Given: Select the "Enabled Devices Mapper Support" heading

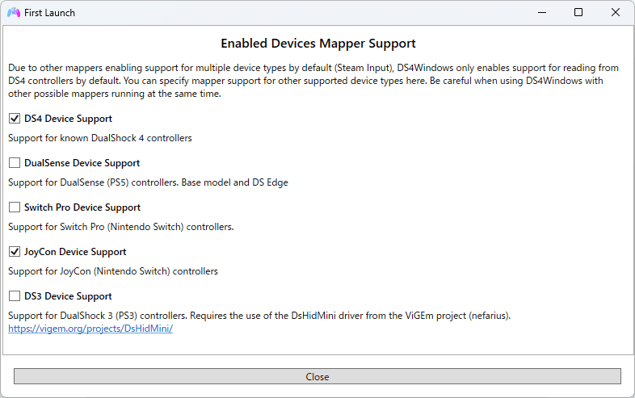Looking at the screenshot, I should [318, 44].
